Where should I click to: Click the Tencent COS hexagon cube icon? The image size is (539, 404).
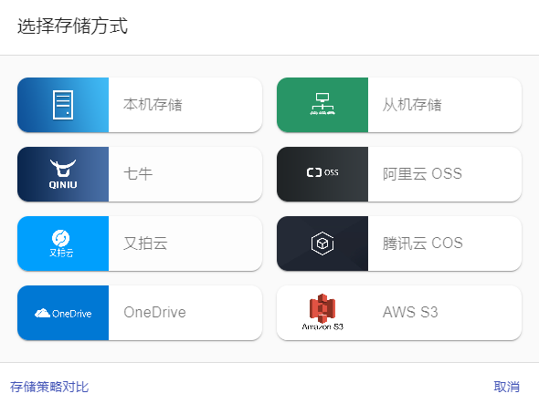(322, 243)
